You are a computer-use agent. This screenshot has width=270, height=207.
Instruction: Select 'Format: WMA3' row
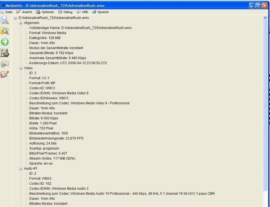click(x=40, y=179)
